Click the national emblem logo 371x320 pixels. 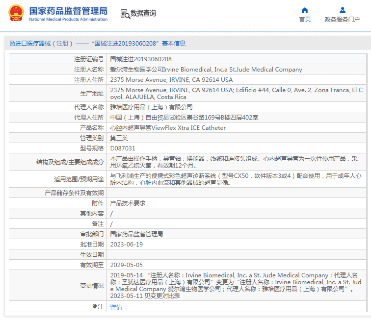(x=16, y=13)
